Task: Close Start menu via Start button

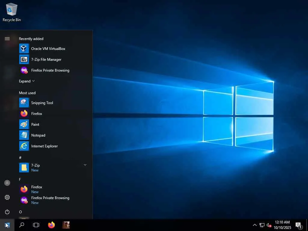Action: (x=7, y=225)
